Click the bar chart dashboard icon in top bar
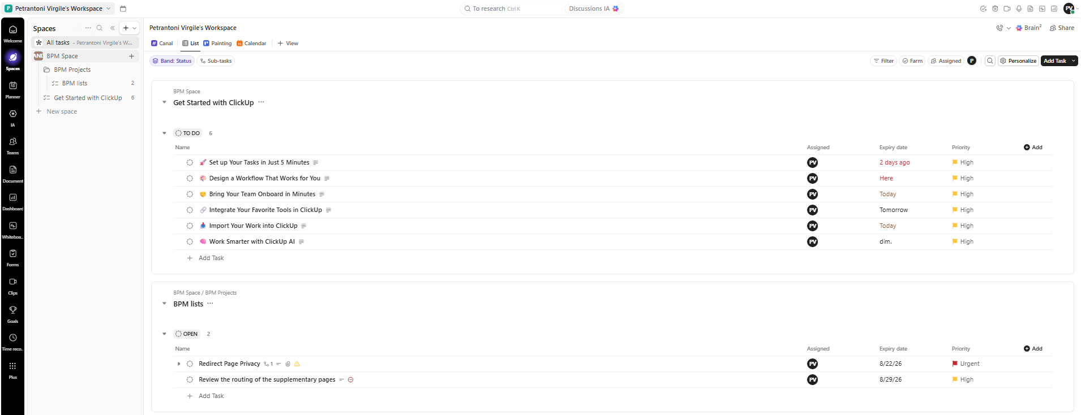 coord(1054,8)
